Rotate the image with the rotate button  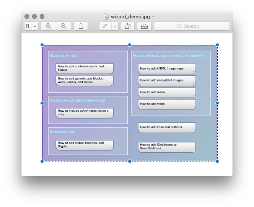(127, 26)
